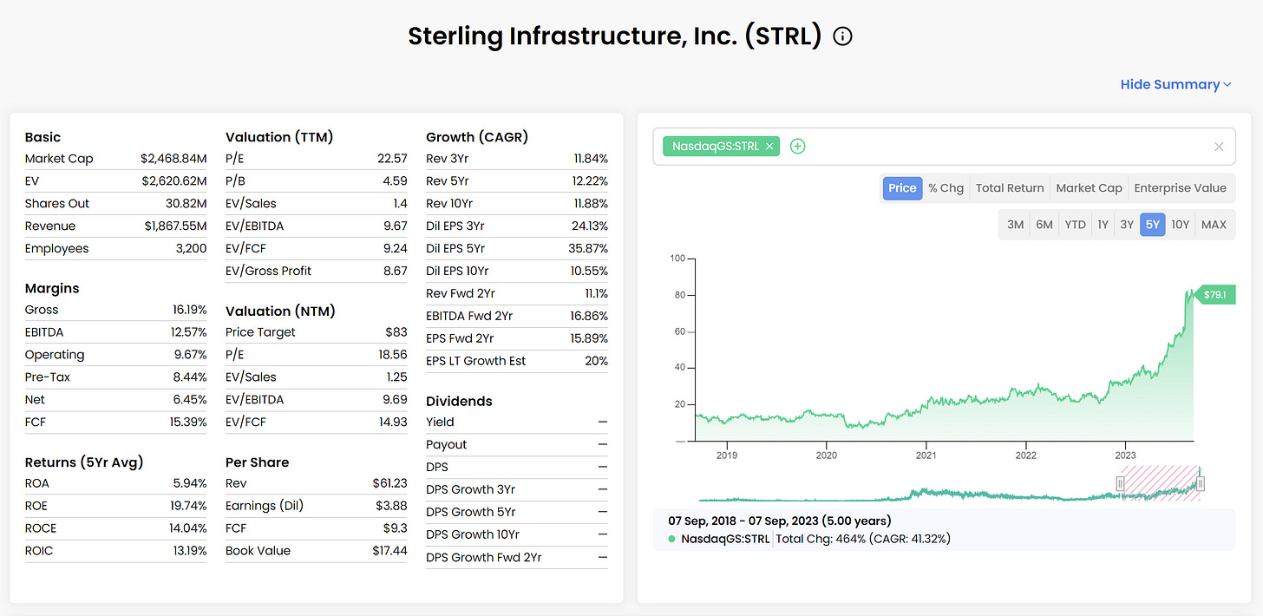The image size is (1263, 616).
Task: Click the DPS Growth Fwd 2Yr label
Action: 484,558
